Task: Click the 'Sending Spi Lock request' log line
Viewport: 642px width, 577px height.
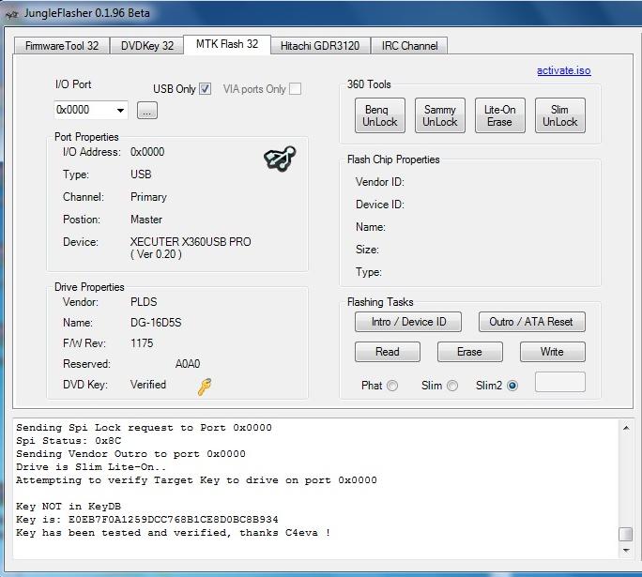Action: pyautogui.click(x=144, y=428)
